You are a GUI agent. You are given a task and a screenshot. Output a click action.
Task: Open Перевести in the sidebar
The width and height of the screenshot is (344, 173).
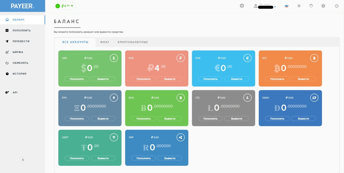[22, 41]
